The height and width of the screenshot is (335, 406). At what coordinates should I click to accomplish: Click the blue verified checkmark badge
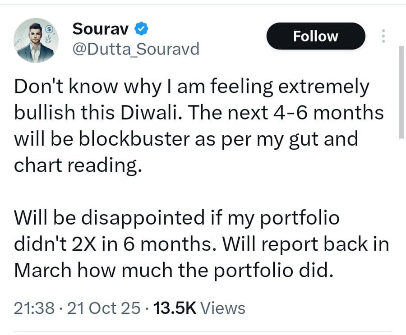(140, 29)
